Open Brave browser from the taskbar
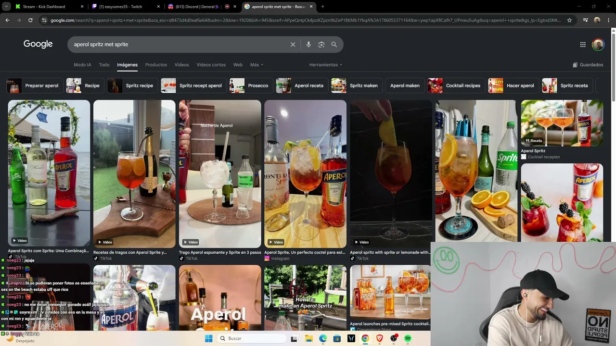Screen dimensions: 616x346 click(379, 338)
